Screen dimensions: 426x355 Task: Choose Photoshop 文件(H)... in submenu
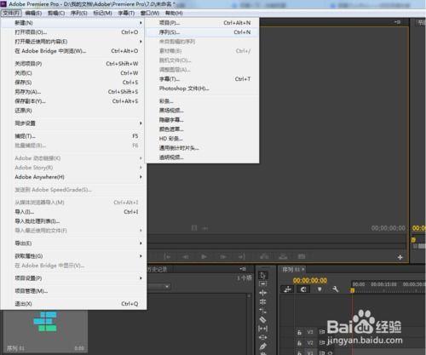(202, 89)
